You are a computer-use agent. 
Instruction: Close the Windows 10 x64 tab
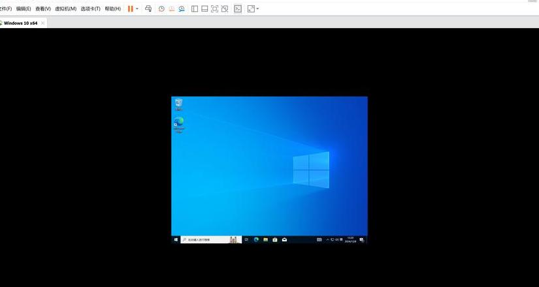tap(42, 23)
